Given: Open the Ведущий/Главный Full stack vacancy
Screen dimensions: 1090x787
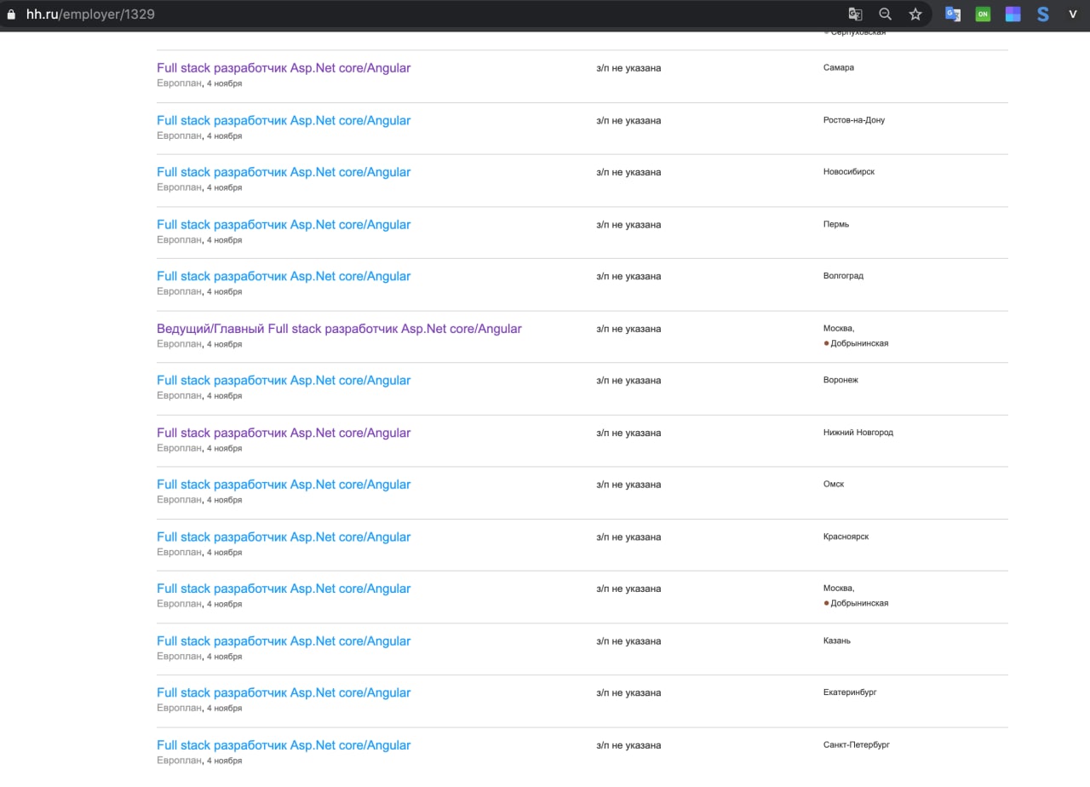Looking at the screenshot, I should coord(339,329).
